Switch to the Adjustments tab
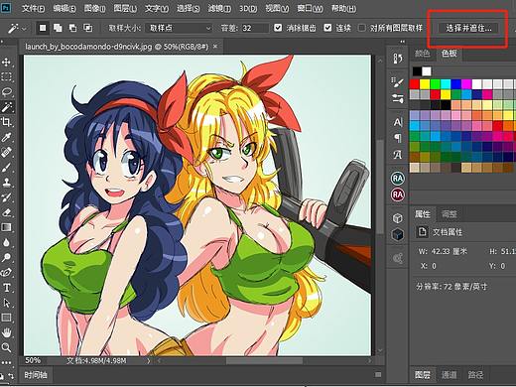516x387 pixels. click(x=450, y=214)
